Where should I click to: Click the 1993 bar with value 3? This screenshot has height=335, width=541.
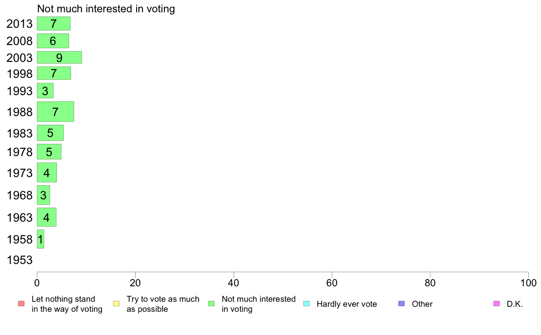pos(45,91)
